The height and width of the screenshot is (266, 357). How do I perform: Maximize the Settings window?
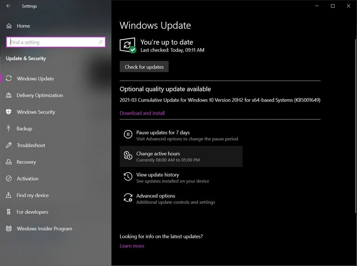pyautogui.click(x=333, y=6)
